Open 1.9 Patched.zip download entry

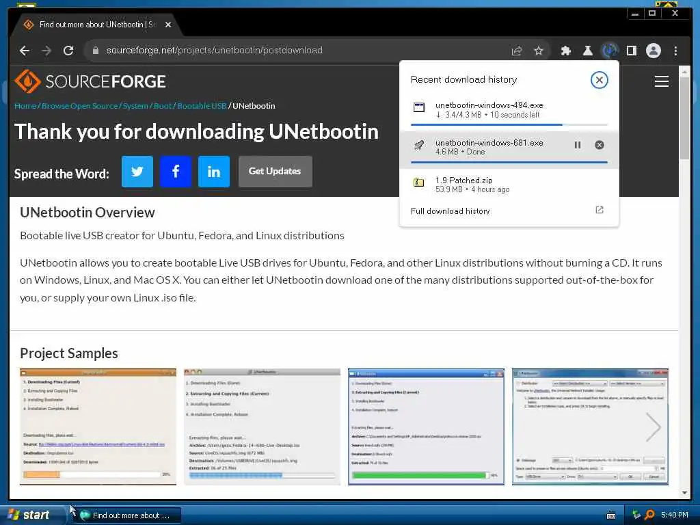[x=509, y=185]
